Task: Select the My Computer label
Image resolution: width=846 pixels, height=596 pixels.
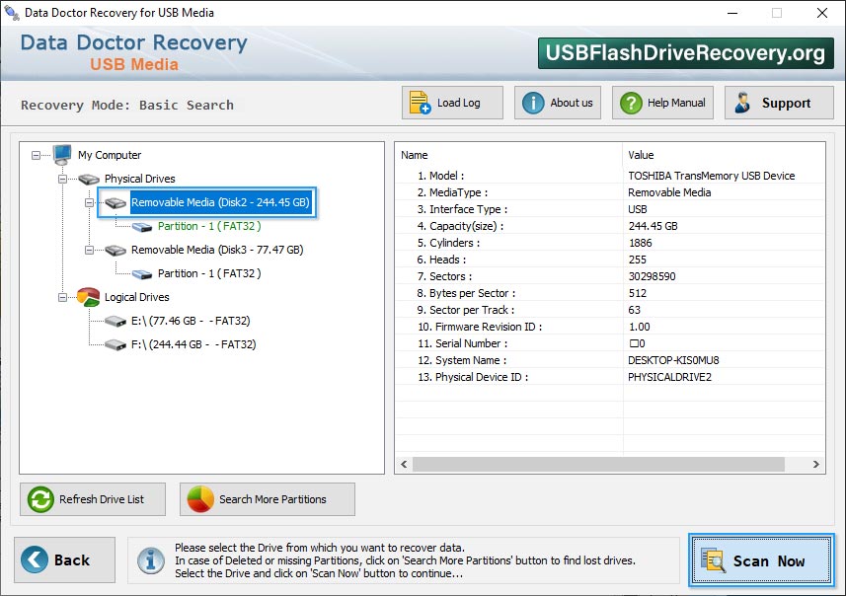Action: click(110, 155)
